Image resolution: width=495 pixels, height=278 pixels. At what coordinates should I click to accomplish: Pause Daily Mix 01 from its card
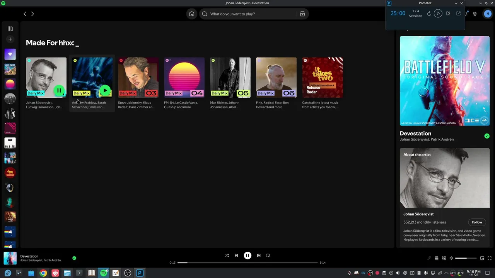pyautogui.click(x=59, y=91)
